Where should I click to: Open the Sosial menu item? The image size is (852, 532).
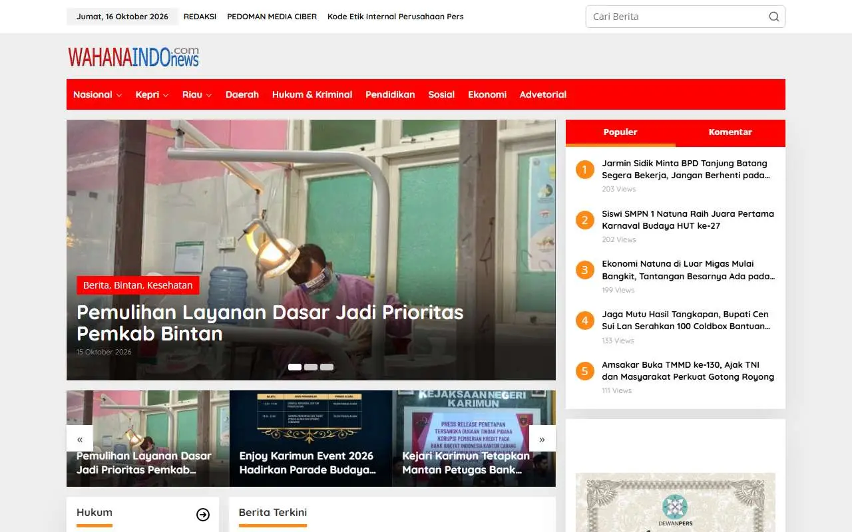coord(441,94)
